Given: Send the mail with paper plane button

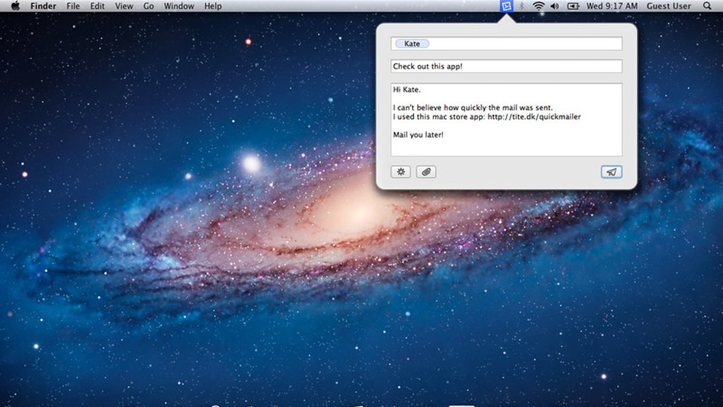Looking at the screenshot, I should pos(612,172).
